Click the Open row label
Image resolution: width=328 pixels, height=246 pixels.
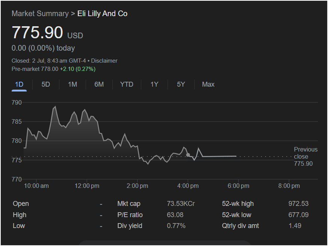(x=21, y=204)
